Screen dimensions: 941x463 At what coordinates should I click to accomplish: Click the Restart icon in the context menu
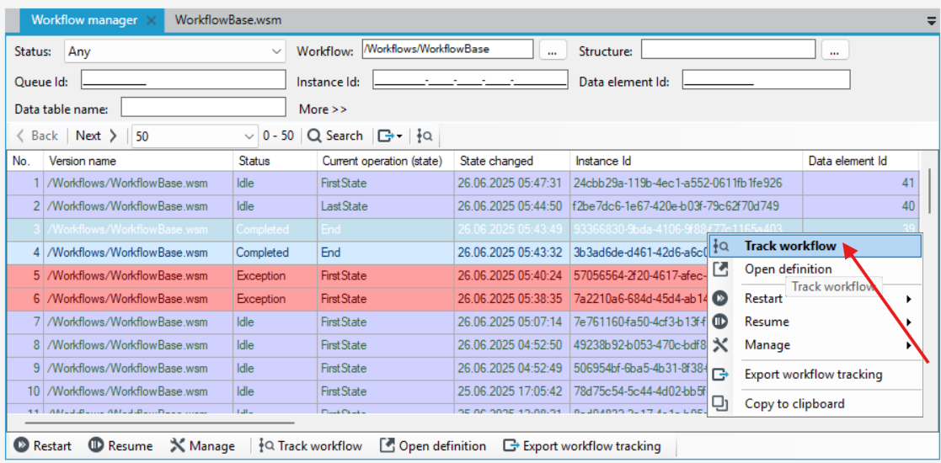coord(720,298)
